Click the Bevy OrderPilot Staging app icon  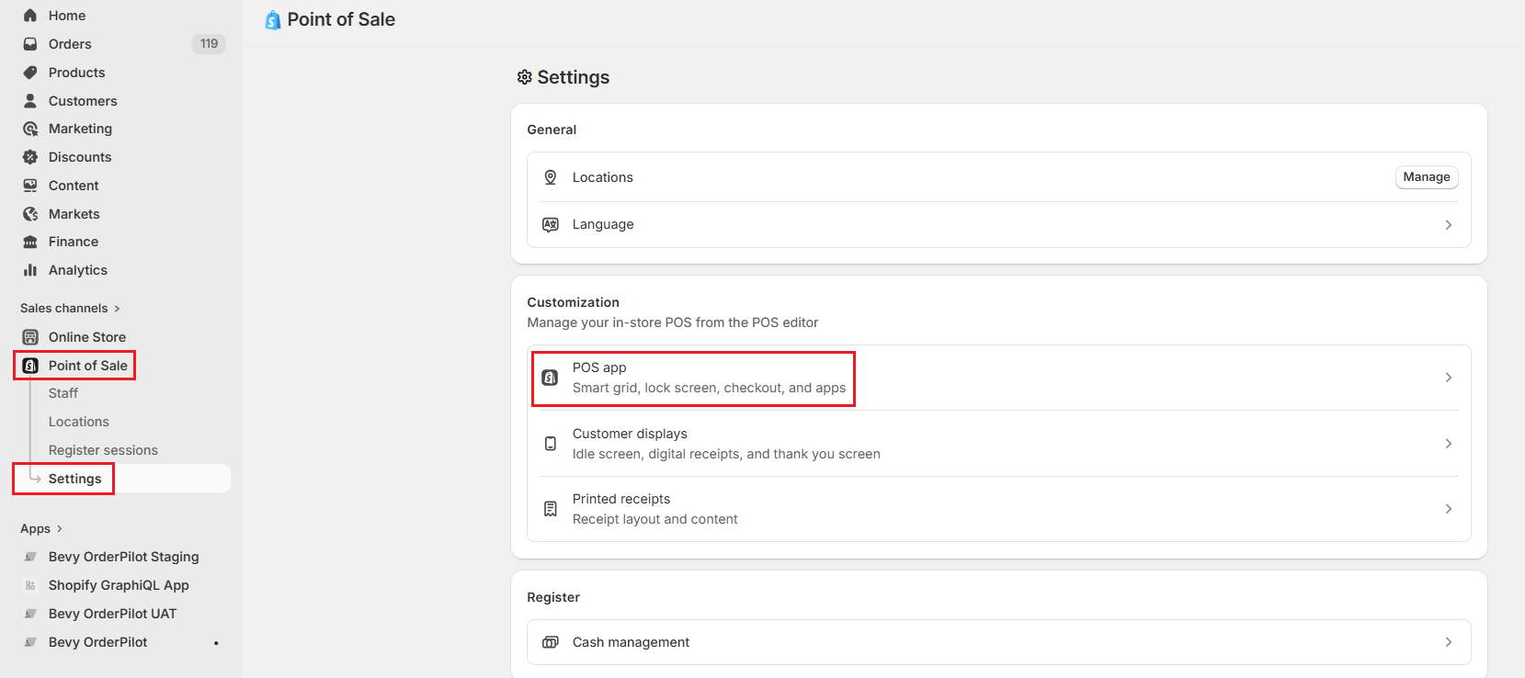(x=30, y=557)
